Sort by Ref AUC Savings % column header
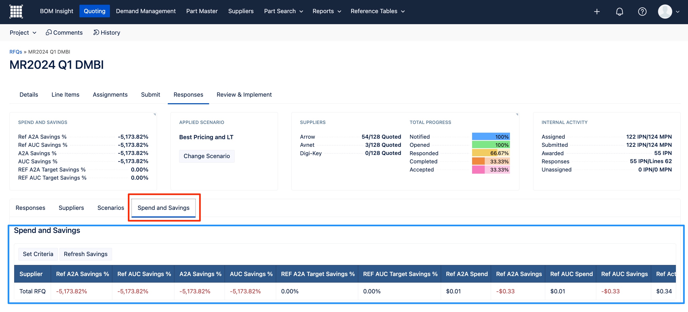 pyautogui.click(x=143, y=274)
